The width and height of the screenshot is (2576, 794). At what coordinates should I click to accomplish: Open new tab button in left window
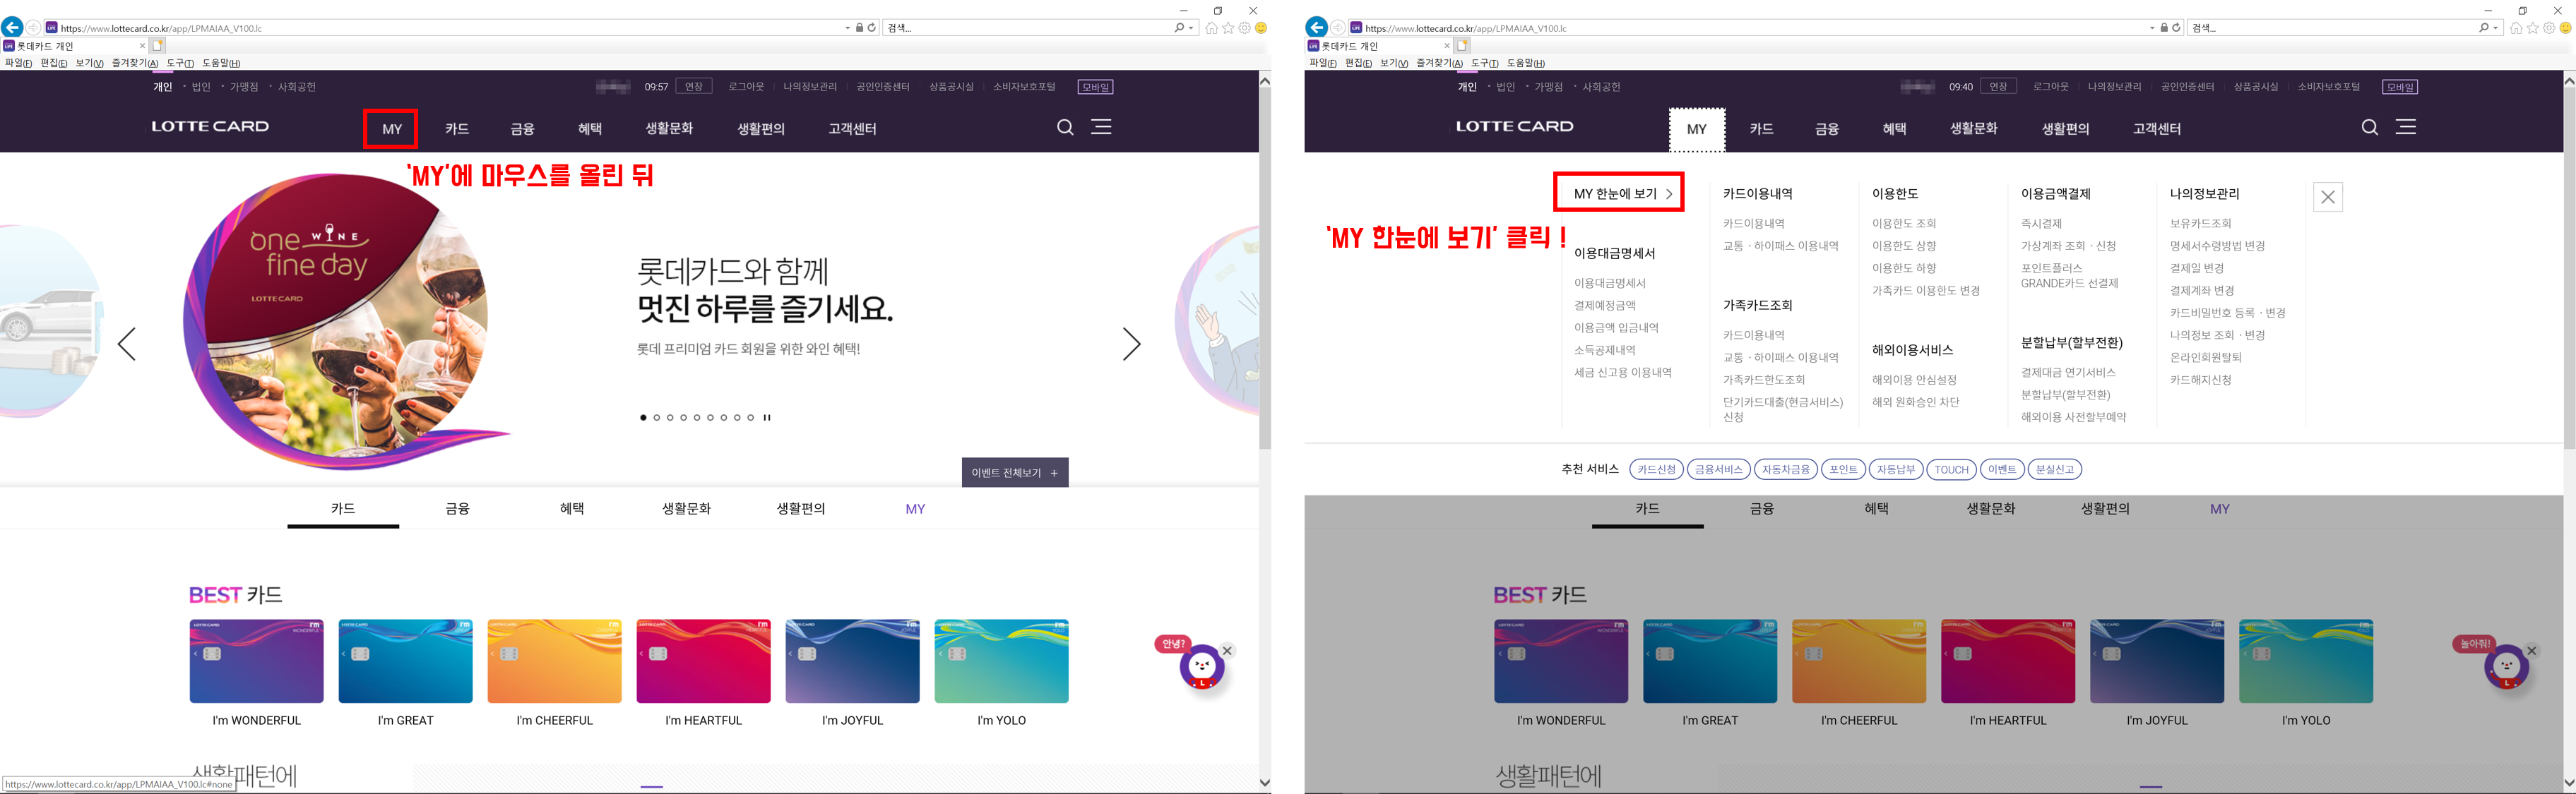coord(158,45)
